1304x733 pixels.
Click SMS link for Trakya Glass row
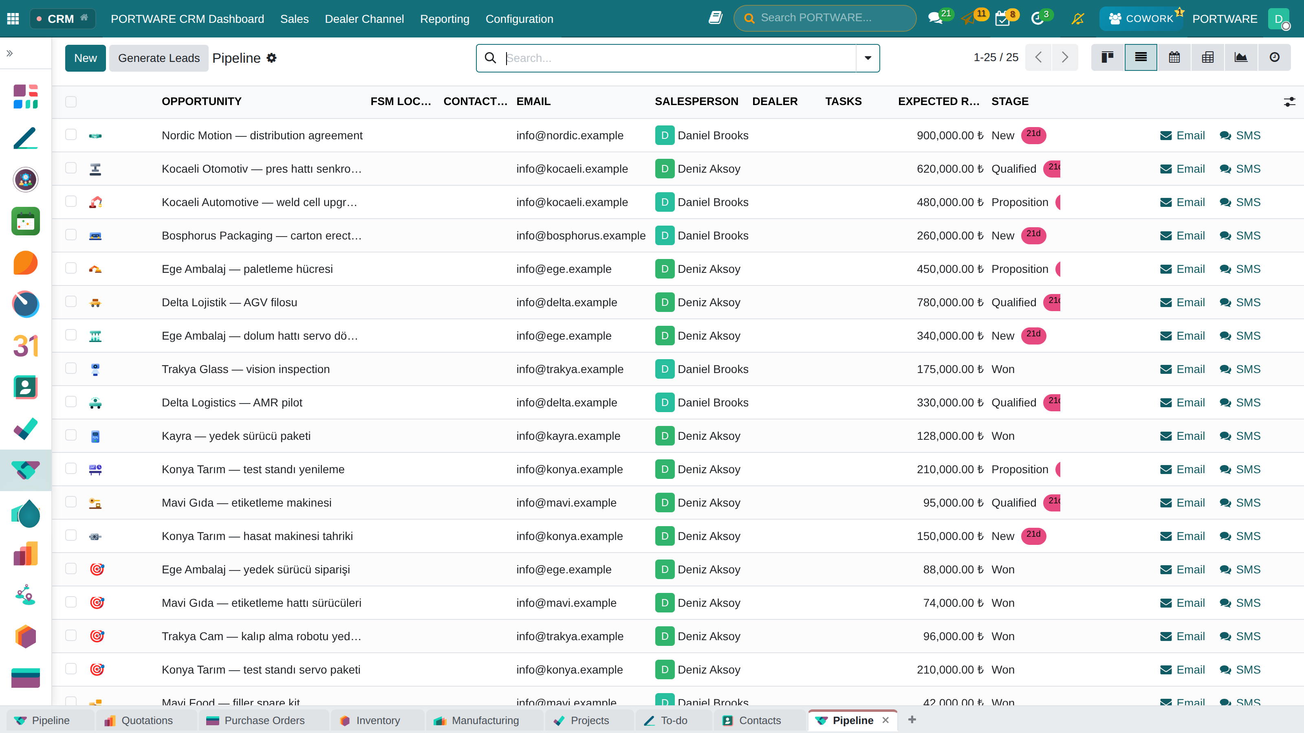click(1240, 369)
